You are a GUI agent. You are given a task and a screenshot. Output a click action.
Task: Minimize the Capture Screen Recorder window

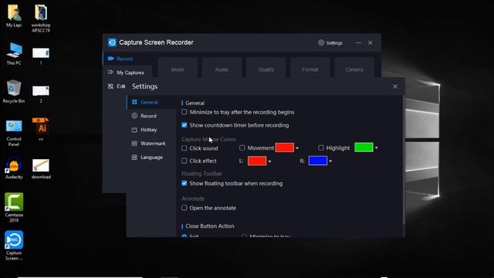[x=358, y=42]
